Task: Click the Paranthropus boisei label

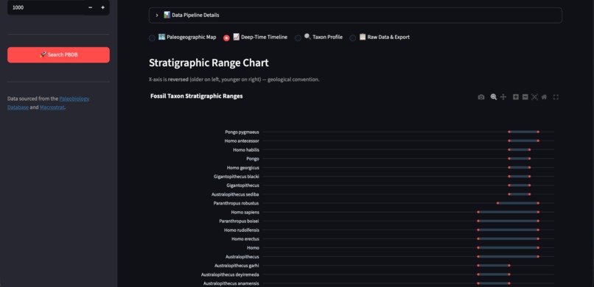Action: tap(239, 222)
